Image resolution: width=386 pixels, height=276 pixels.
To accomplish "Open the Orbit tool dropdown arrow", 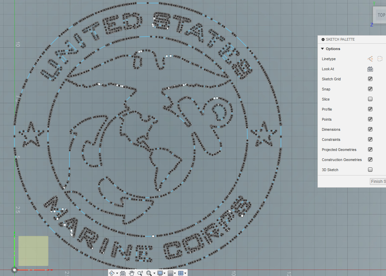I will pos(117,273).
